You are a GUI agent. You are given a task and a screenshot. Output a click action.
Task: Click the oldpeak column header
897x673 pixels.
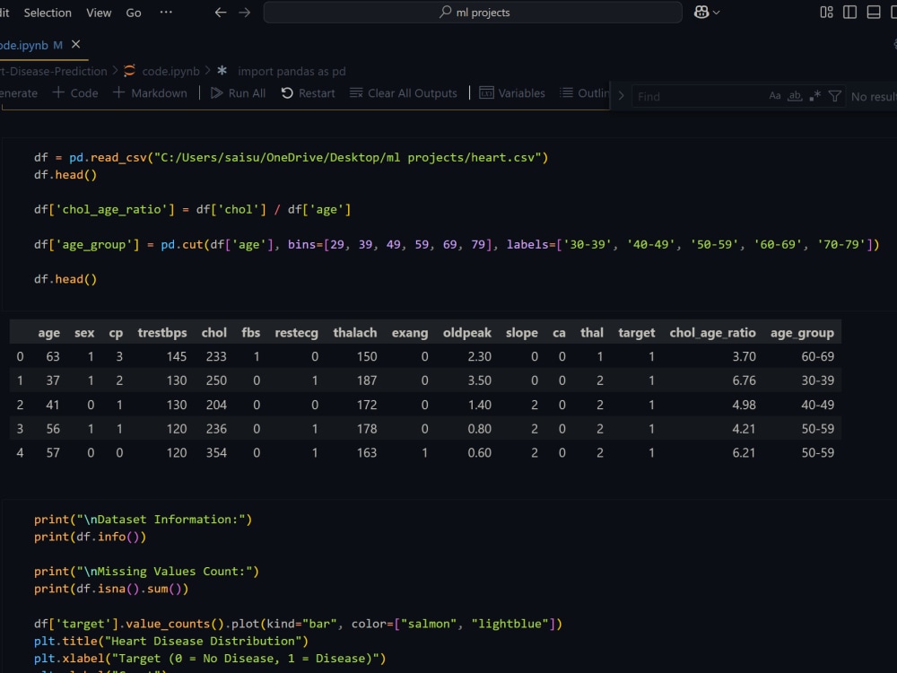[x=466, y=333]
